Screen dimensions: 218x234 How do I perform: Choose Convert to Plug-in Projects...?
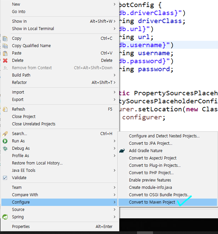[x=168, y=165]
